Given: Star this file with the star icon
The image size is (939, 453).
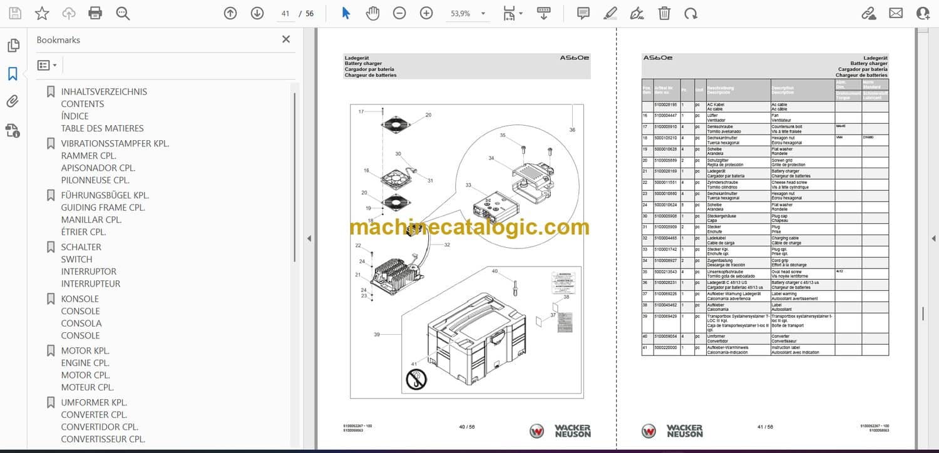Looking at the screenshot, I should [42, 13].
